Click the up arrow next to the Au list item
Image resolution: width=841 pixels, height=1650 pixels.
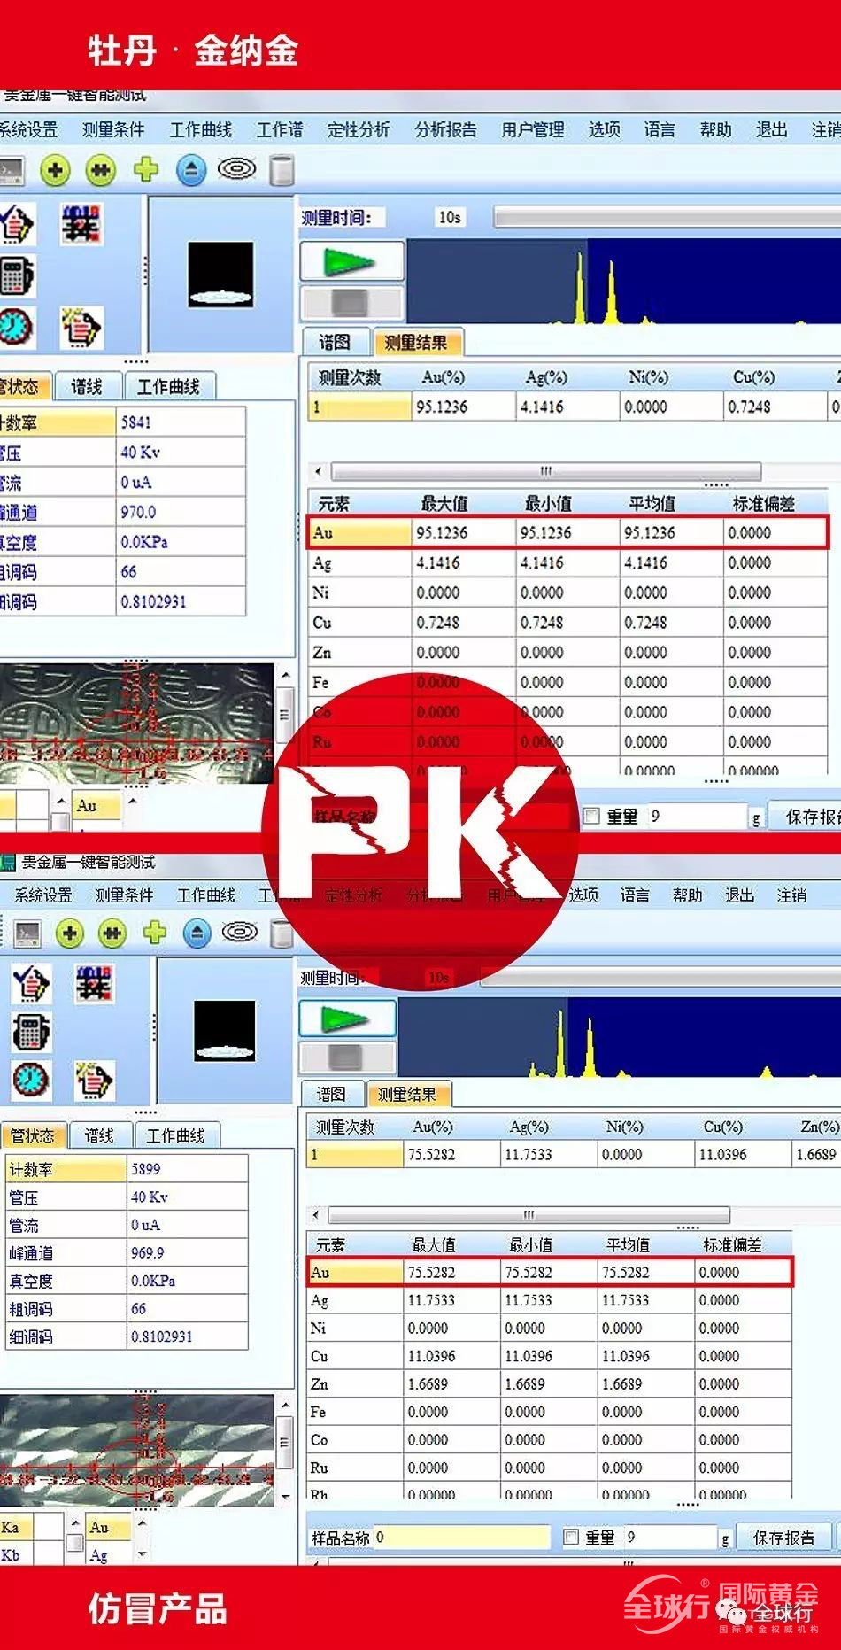tap(142, 1523)
